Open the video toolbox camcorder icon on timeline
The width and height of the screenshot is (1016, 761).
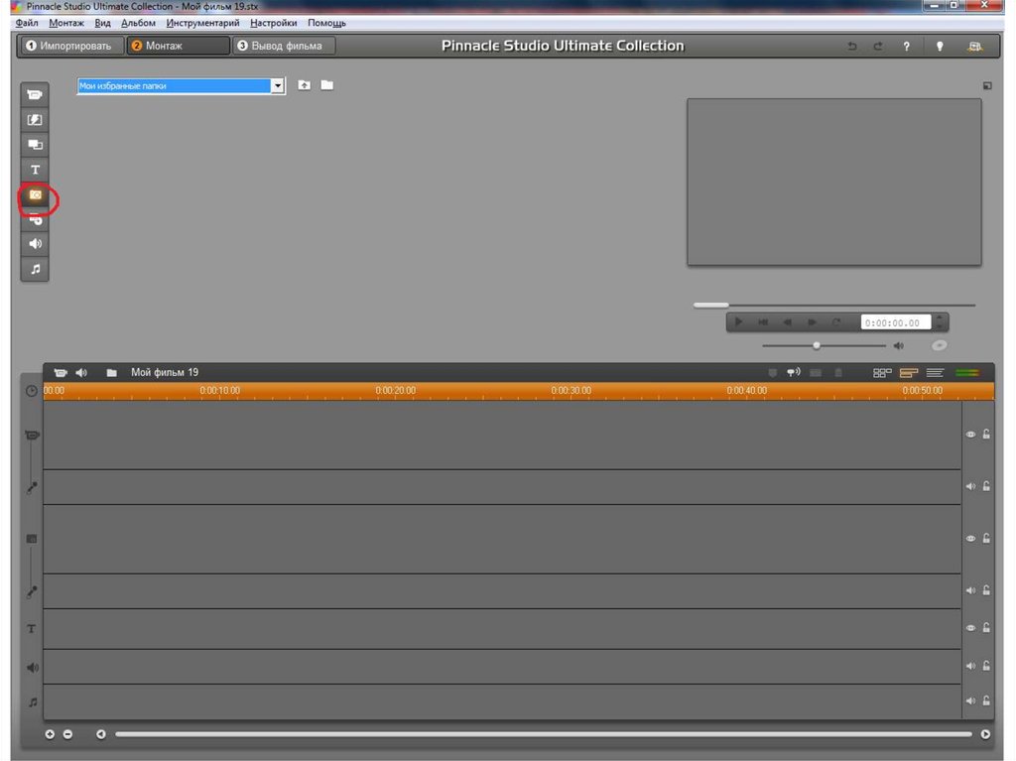click(x=61, y=373)
